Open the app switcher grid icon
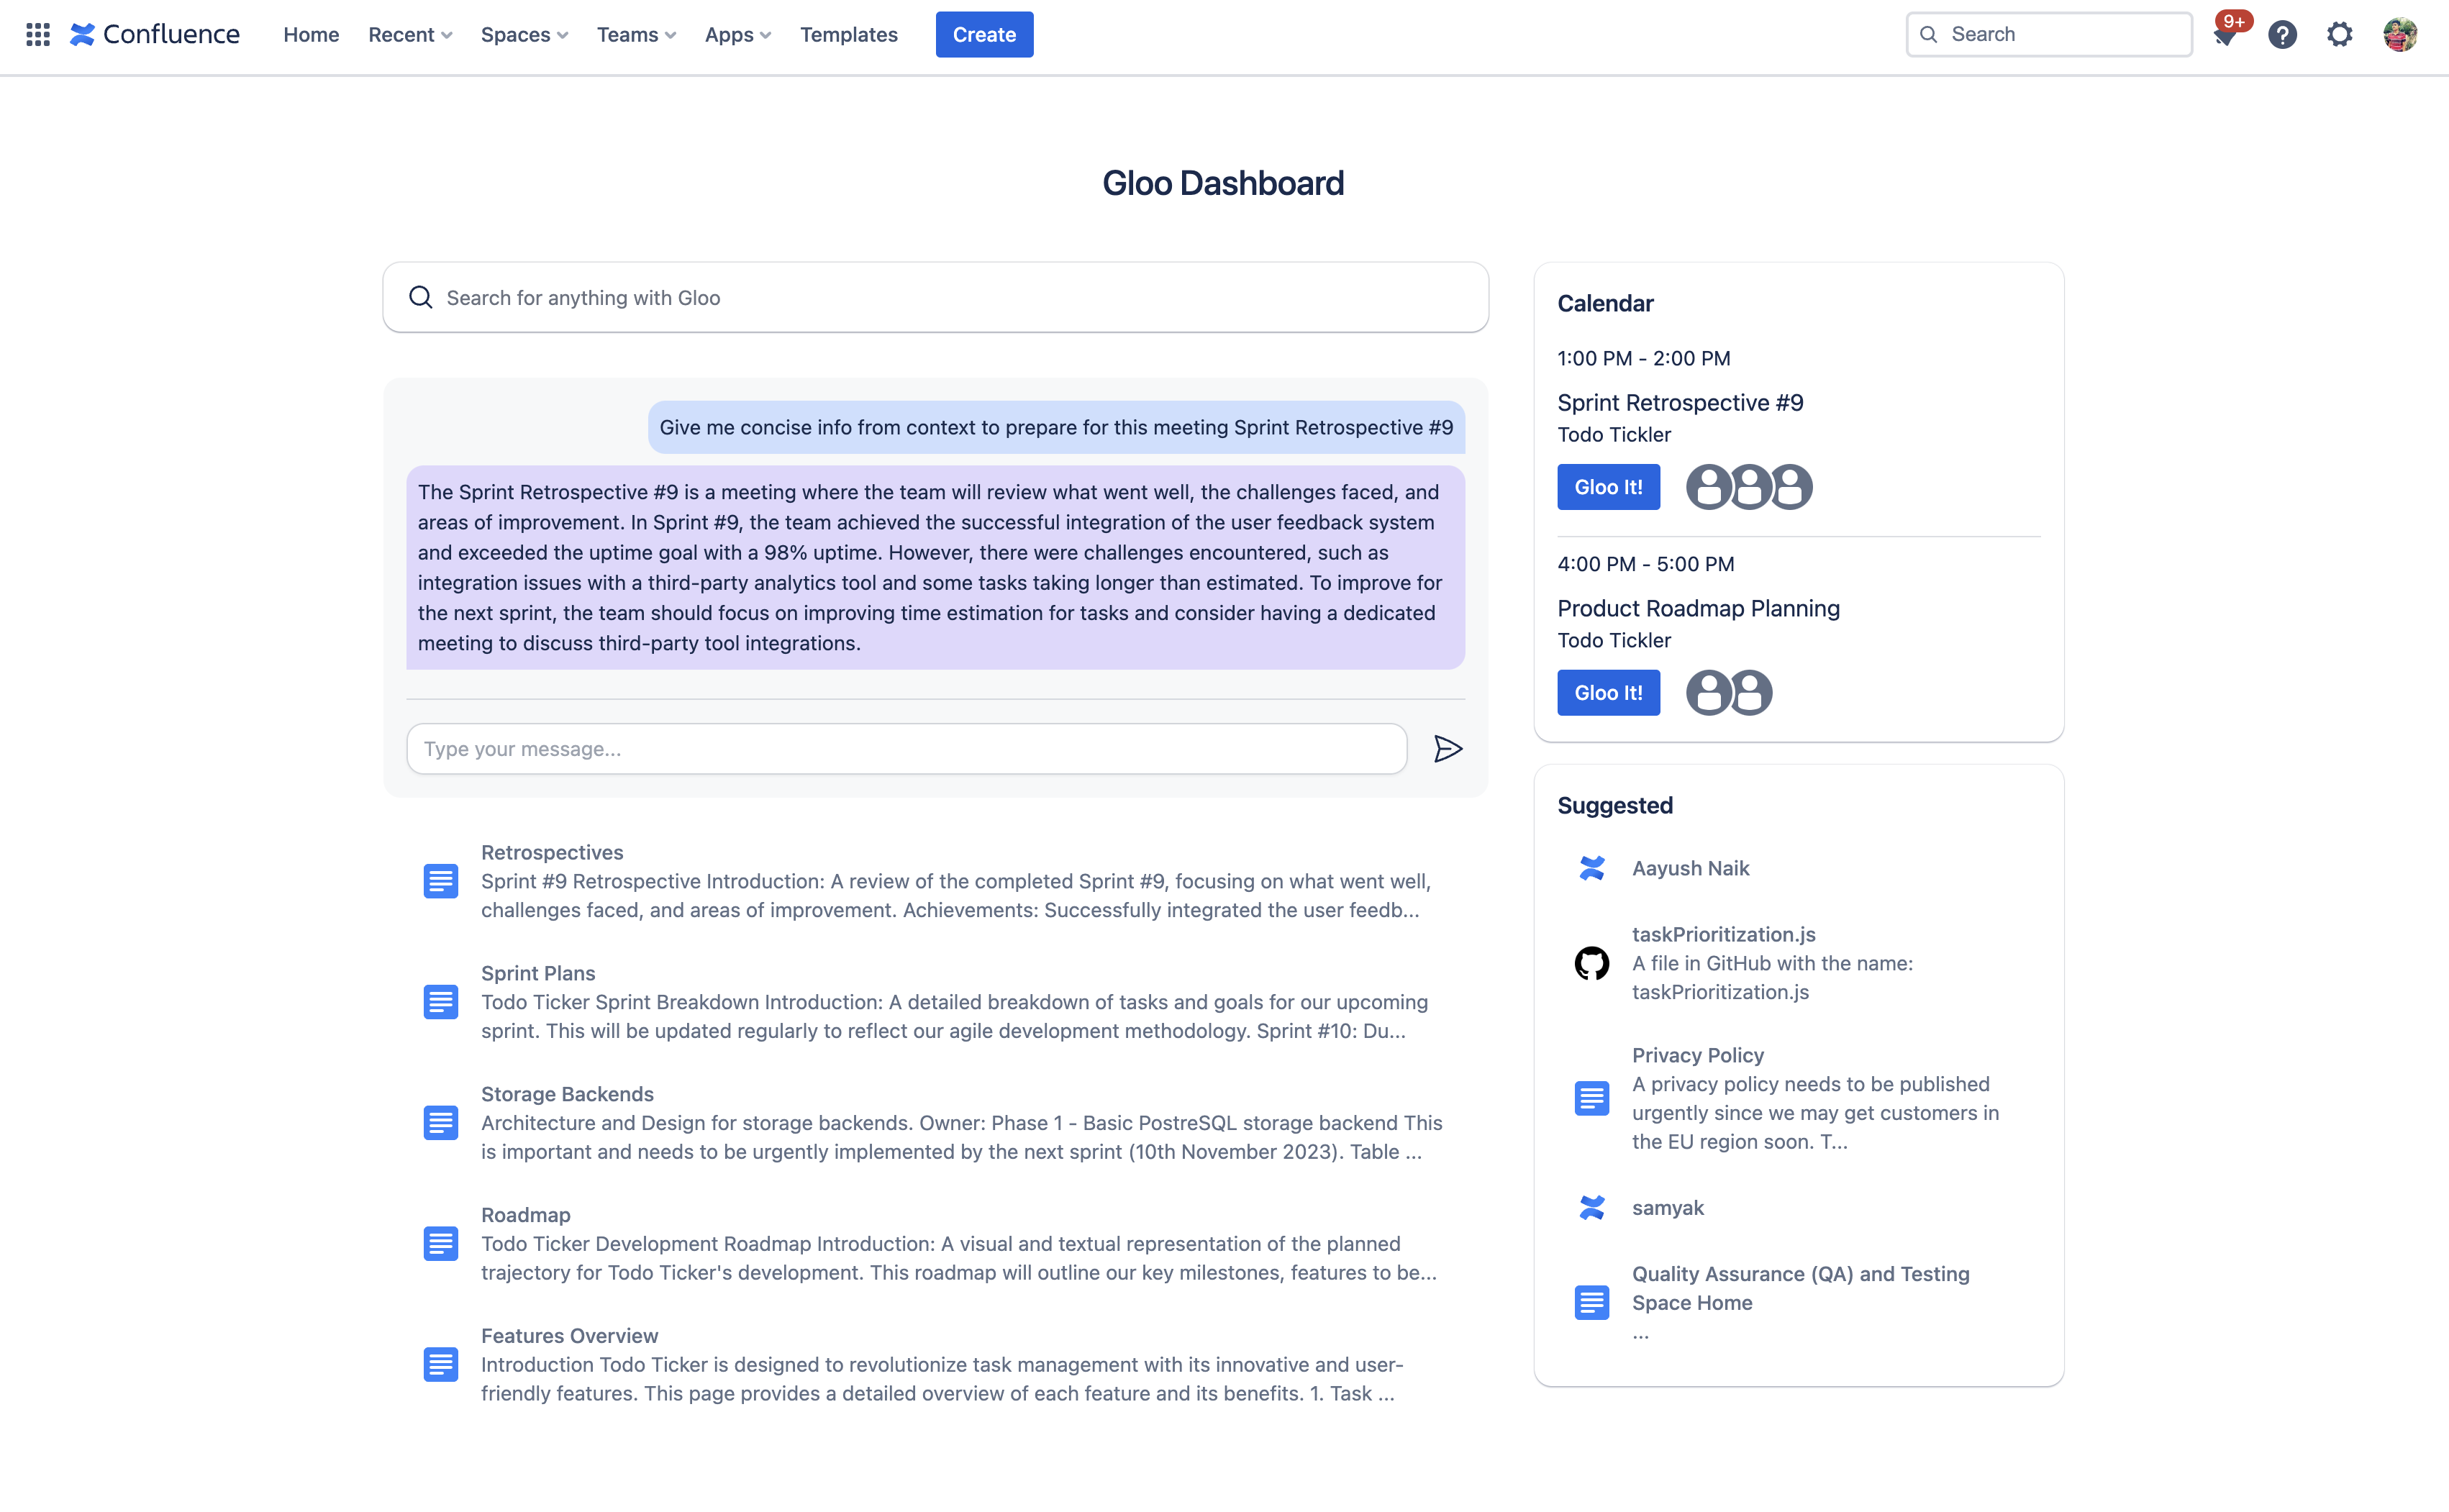This screenshot has height=1512, width=2449. pyautogui.click(x=38, y=35)
